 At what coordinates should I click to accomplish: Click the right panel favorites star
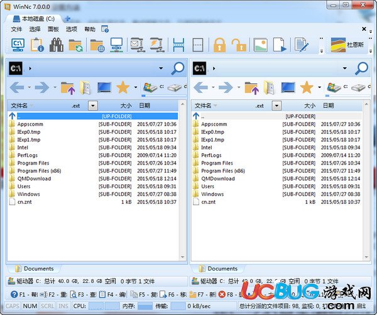tap(307, 87)
